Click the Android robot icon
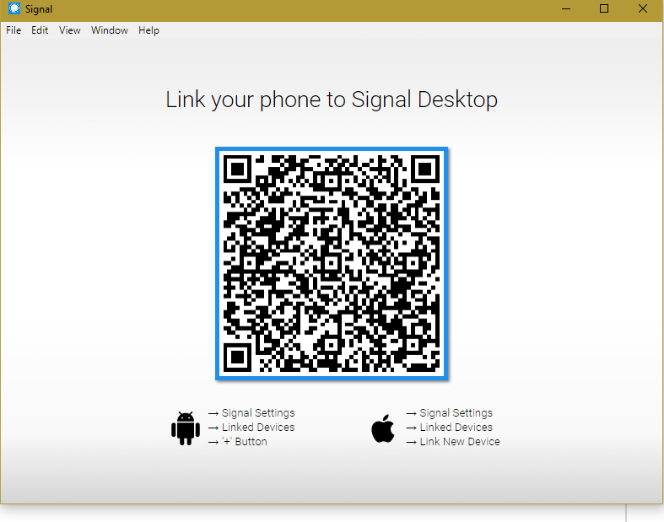 [186, 428]
